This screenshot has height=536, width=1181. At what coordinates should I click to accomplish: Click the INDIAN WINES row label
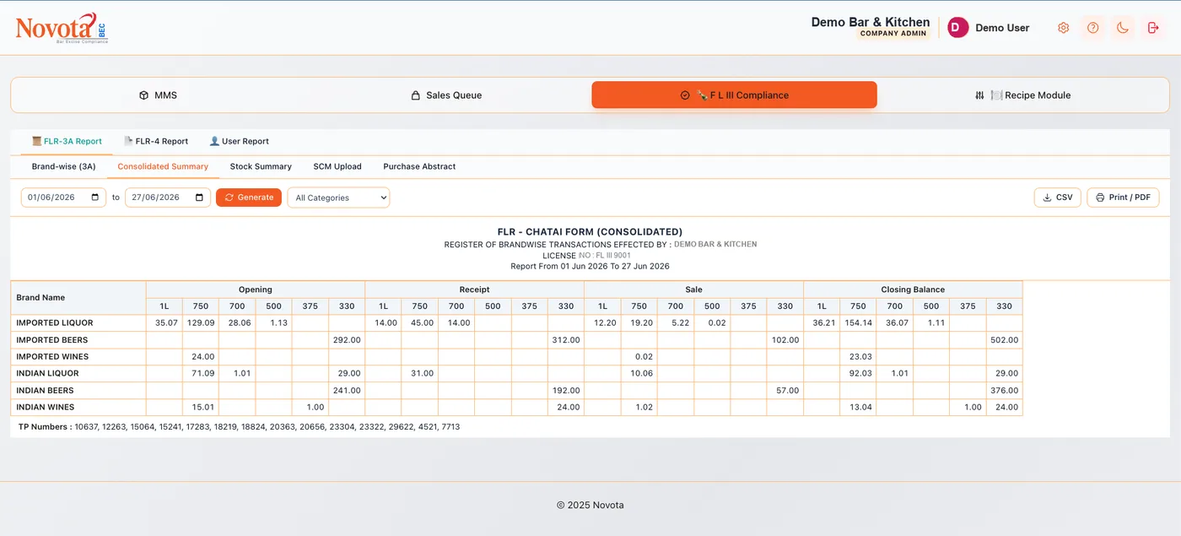pyautogui.click(x=46, y=407)
